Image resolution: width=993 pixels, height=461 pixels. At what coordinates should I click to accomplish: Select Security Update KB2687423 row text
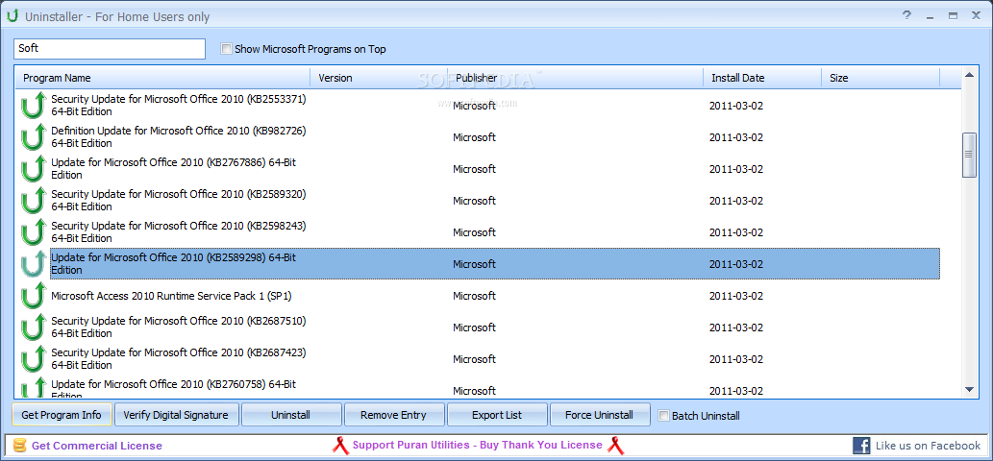pos(179,359)
